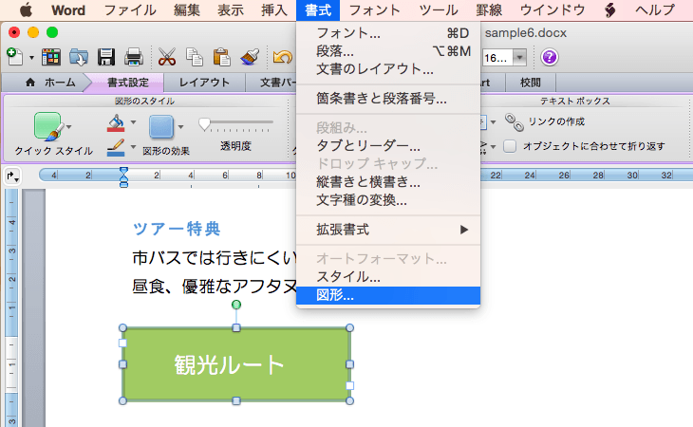Open the font size dropdown
This screenshot has height=427, width=693.
point(520,57)
